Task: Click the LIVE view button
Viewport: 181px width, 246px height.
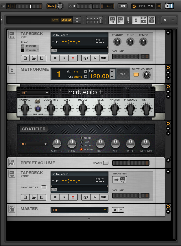Action: coord(122,6)
